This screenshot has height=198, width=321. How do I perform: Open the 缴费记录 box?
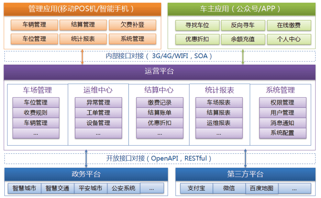pos(160,103)
